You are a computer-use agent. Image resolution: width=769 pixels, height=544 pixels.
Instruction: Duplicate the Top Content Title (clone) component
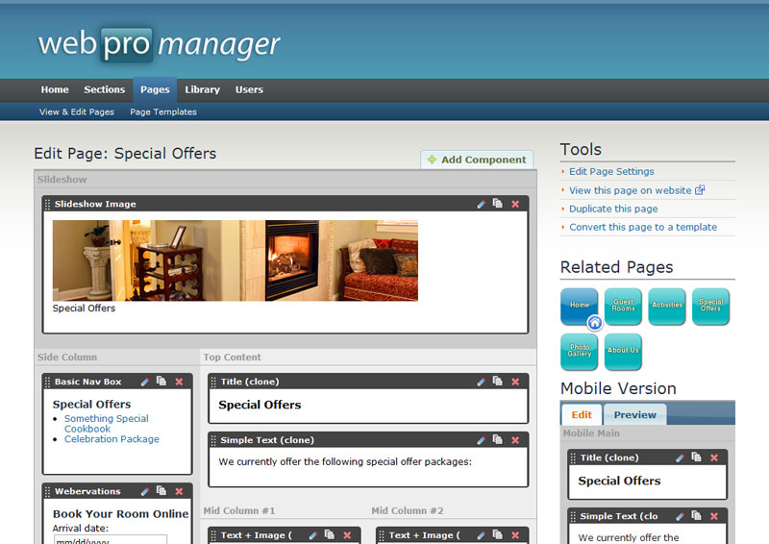[497, 382]
